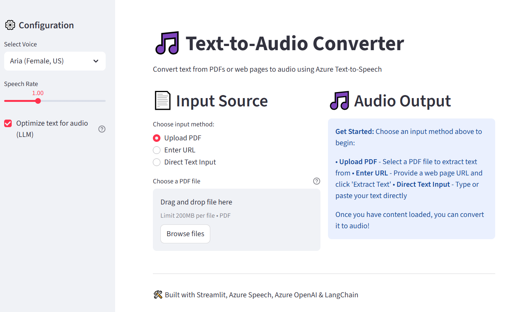Image resolution: width=522 pixels, height=312 pixels.
Task: Open the Select Voice dropdown
Action: pos(55,61)
